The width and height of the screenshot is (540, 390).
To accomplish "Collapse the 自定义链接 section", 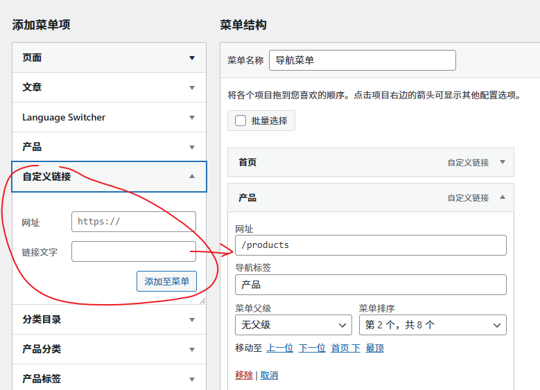I will (x=192, y=177).
